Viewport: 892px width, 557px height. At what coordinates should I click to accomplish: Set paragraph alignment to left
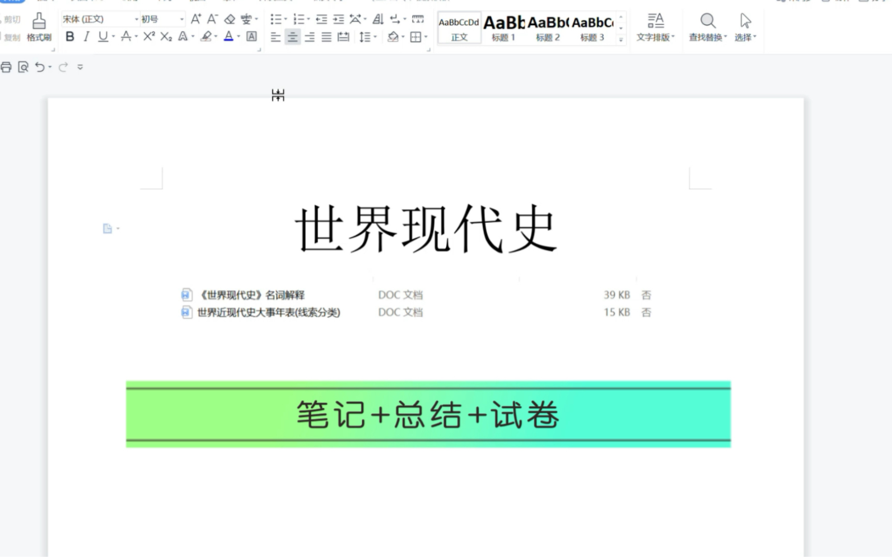coord(275,37)
